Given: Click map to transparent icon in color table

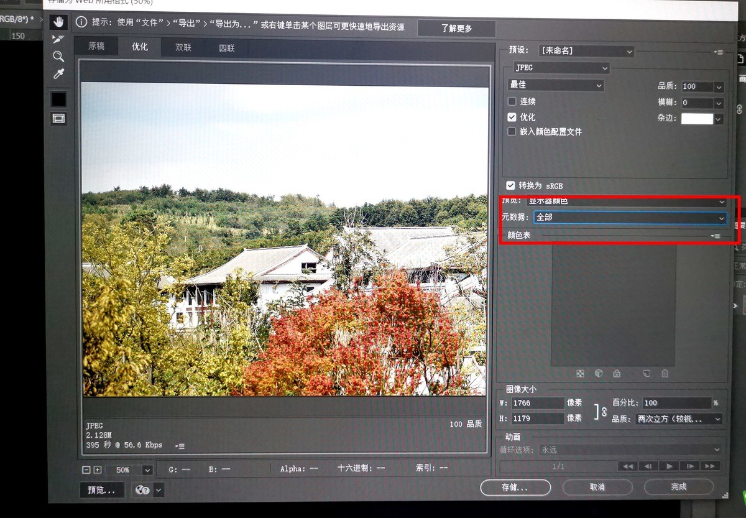Looking at the screenshot, I should [580, 374].
